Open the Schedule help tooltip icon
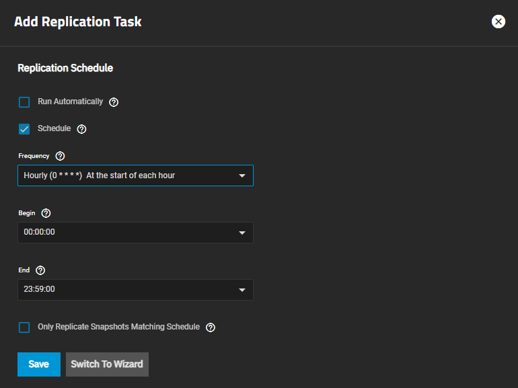Screen dimensions: 518x388 tap(82, 129)
